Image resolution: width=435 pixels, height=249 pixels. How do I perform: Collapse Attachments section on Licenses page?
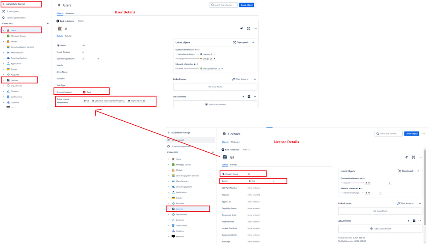(x=420, y=221)
